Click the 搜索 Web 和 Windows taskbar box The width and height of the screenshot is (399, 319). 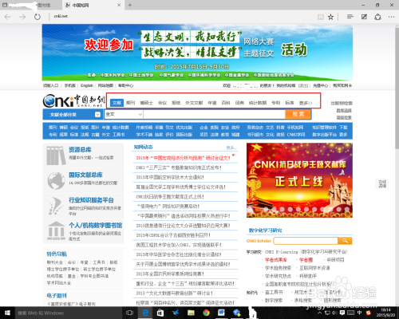69,313
